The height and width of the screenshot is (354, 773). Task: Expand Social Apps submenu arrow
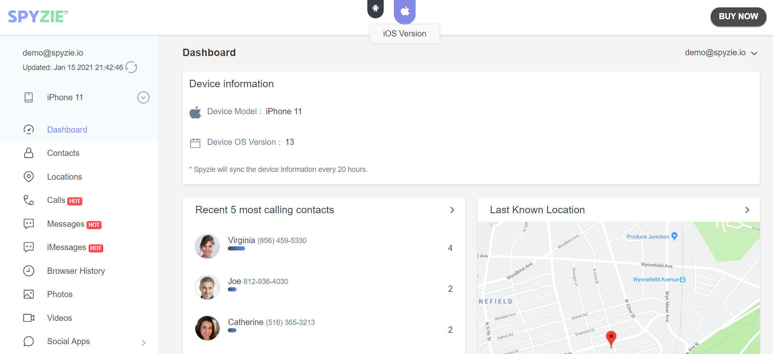[143, 343]
